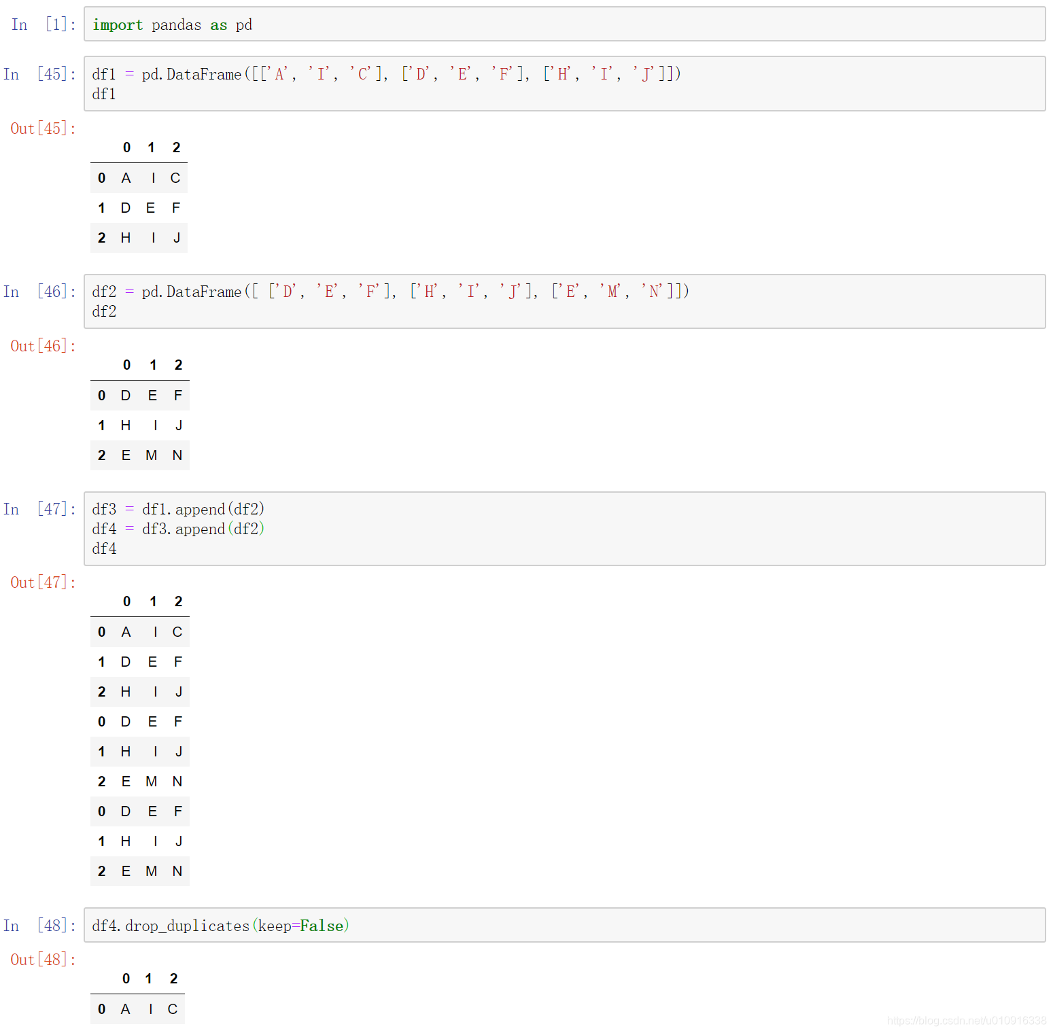Click cell 'A' in Out[47] table
The image size is (1053, 1033).
click(126, 632)
